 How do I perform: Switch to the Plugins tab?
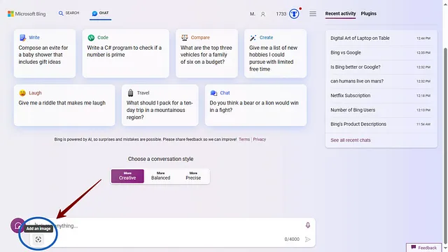368,13
